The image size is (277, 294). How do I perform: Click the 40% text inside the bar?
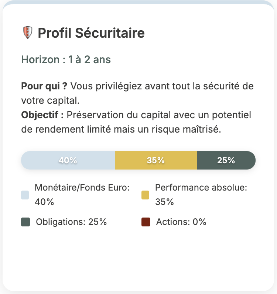coord(68,161)
